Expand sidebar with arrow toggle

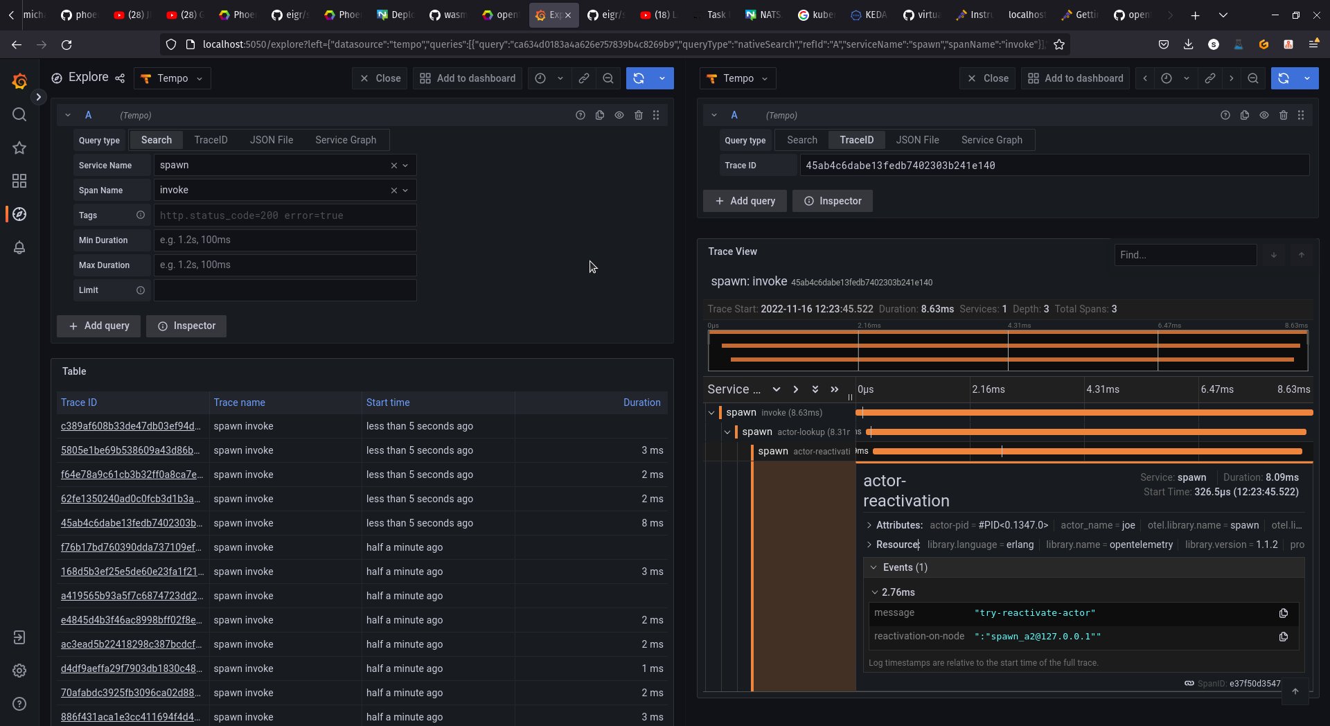coord(39,97)
